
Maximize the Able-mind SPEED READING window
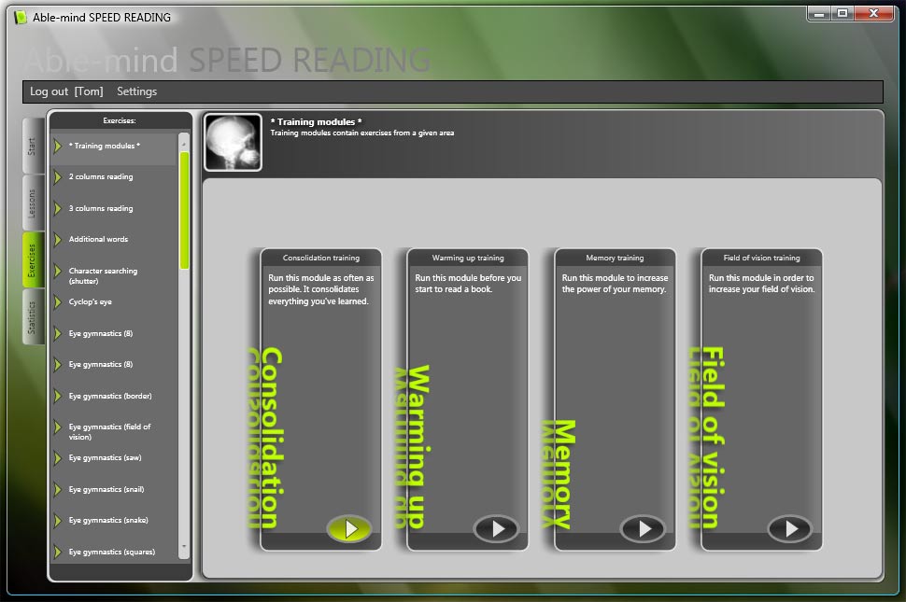pyautogui.click(x=842, y=14)
